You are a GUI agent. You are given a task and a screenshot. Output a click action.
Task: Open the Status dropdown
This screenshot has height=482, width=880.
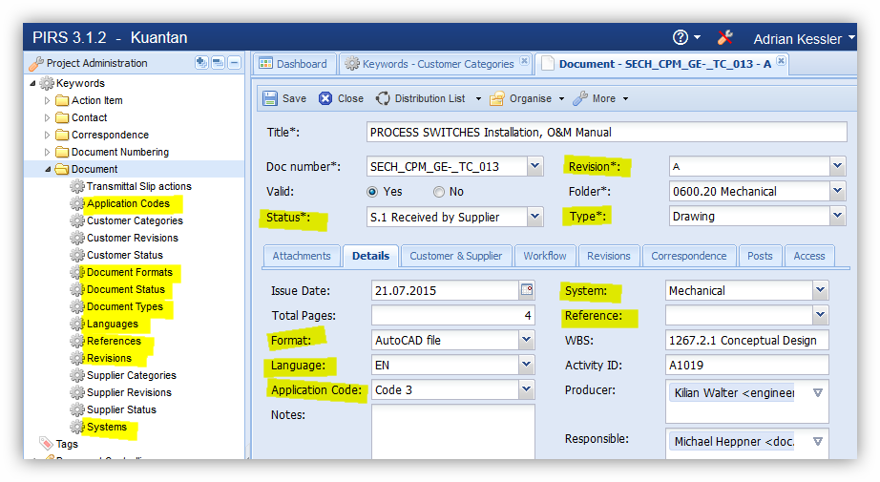(x=534, y=217)
